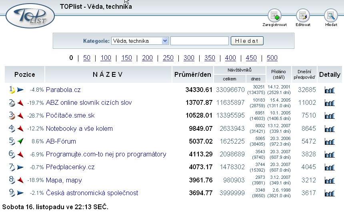This screenshot has width=344, height=218.
Task: Open Notebooky a vše kolem link
Action: 79,128
